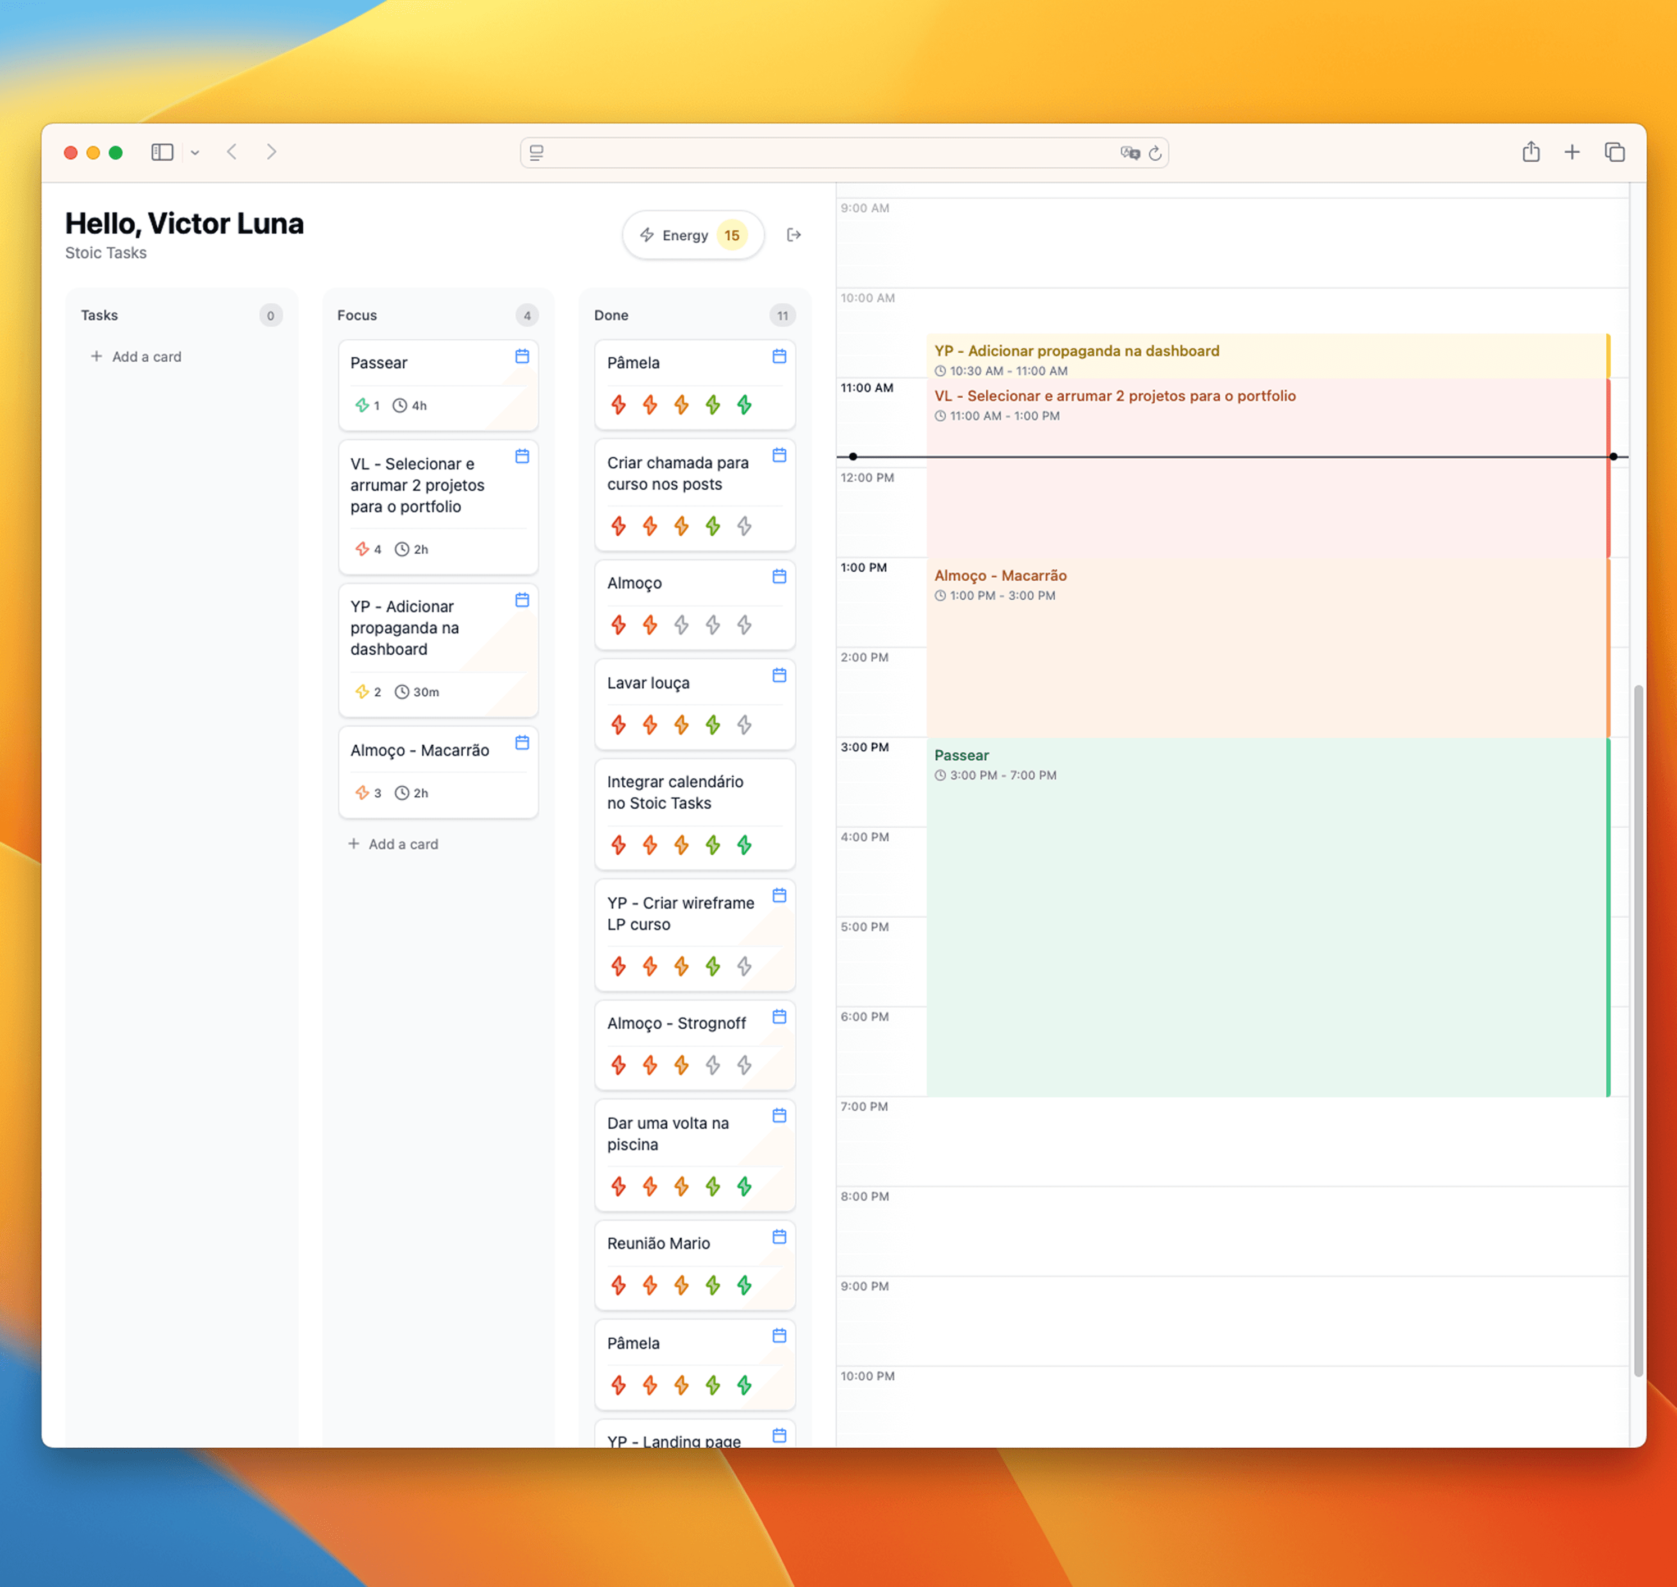The image size is (1677, 1587).
Task: Open calendar icon on Almoço done card
Action: tap(780, 576)
